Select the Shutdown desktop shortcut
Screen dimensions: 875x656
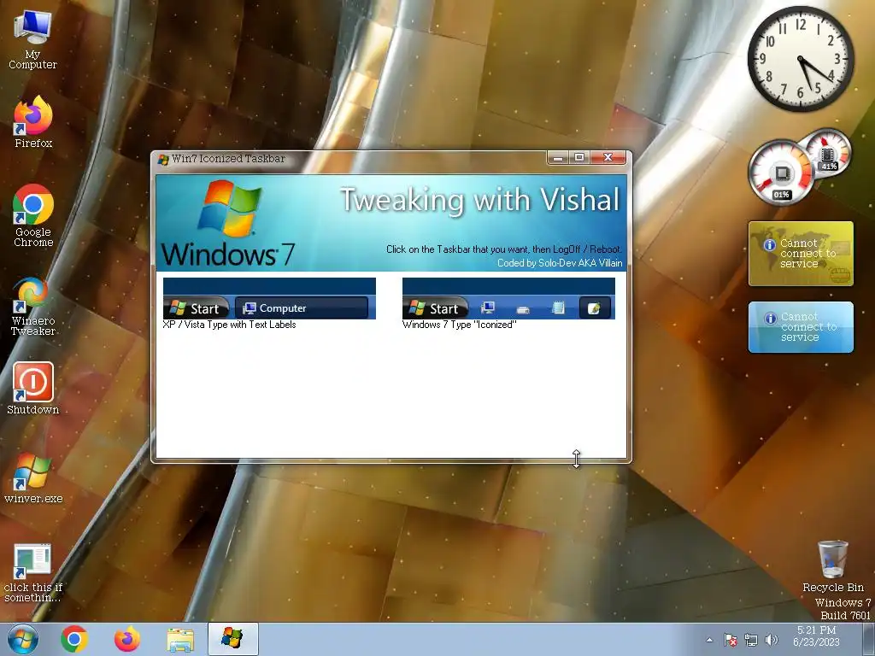click(x=33, y=389)
